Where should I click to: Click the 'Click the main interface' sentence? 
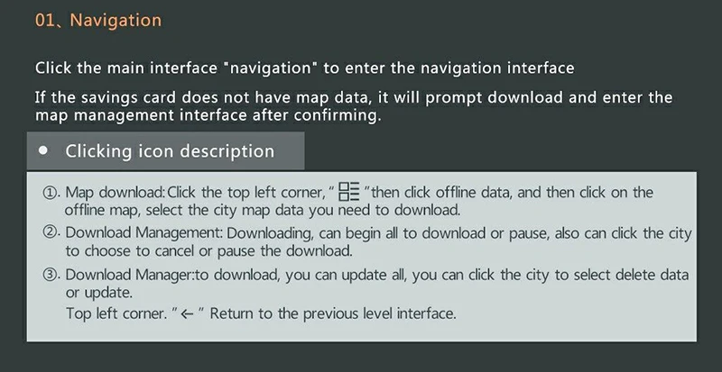pyautogui.click(x=305, y=68)
